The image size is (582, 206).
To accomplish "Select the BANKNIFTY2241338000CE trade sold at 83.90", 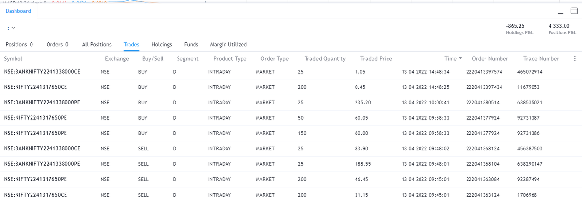I will [x=291, y=148].
